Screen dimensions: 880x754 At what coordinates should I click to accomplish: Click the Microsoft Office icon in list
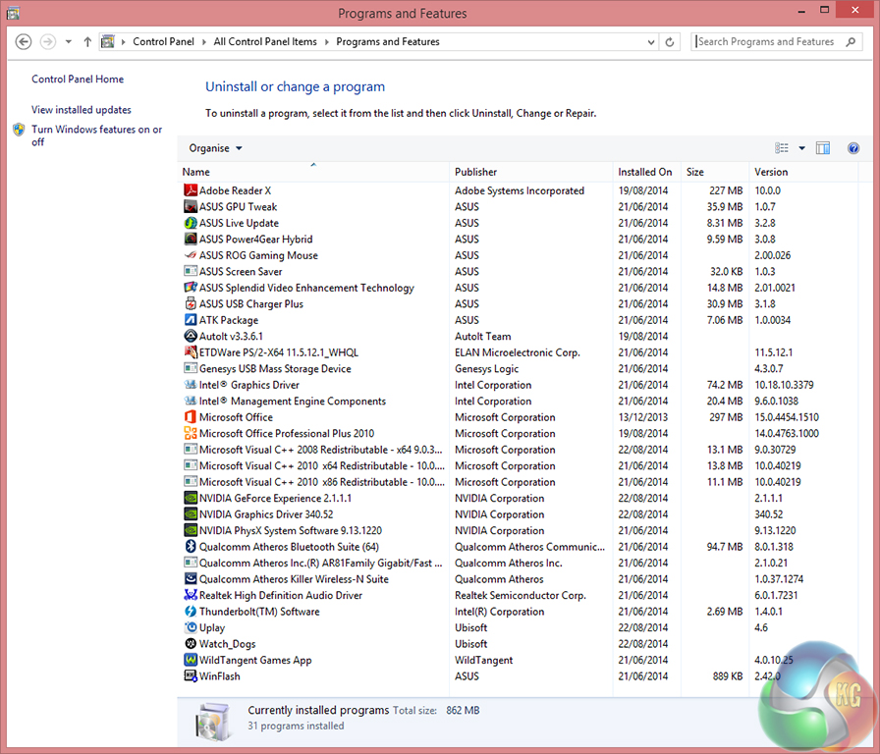[191, 417]
